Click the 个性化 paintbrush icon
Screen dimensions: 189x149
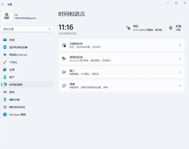pyautogui.click(x=5, y=62)
